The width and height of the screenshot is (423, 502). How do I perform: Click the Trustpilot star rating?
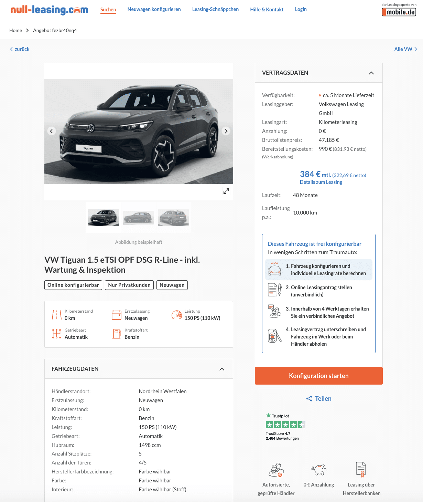pos(285,425)
